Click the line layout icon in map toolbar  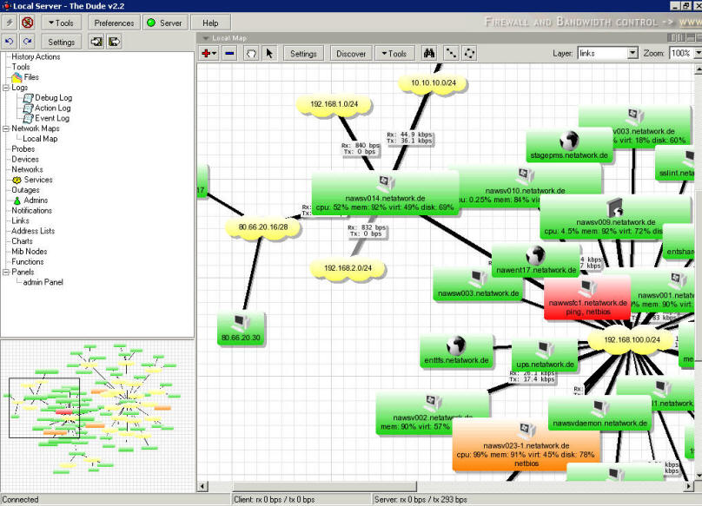tap(451, 54)
